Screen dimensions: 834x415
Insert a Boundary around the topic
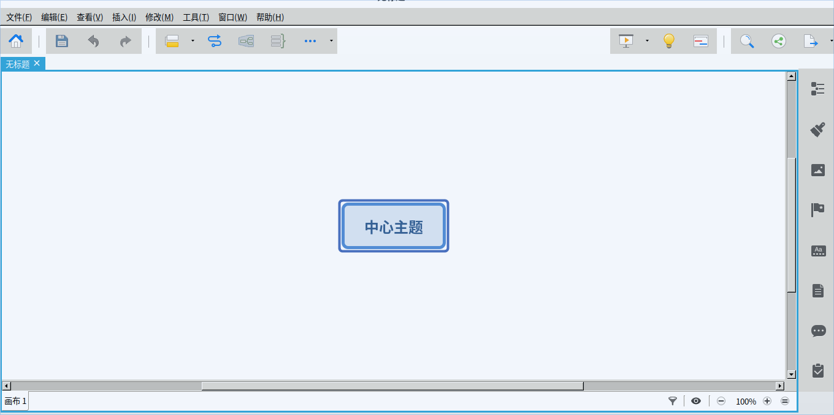tap(246, 41)
